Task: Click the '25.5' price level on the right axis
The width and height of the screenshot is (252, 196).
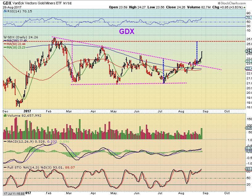Action: (x=249, y=39)
